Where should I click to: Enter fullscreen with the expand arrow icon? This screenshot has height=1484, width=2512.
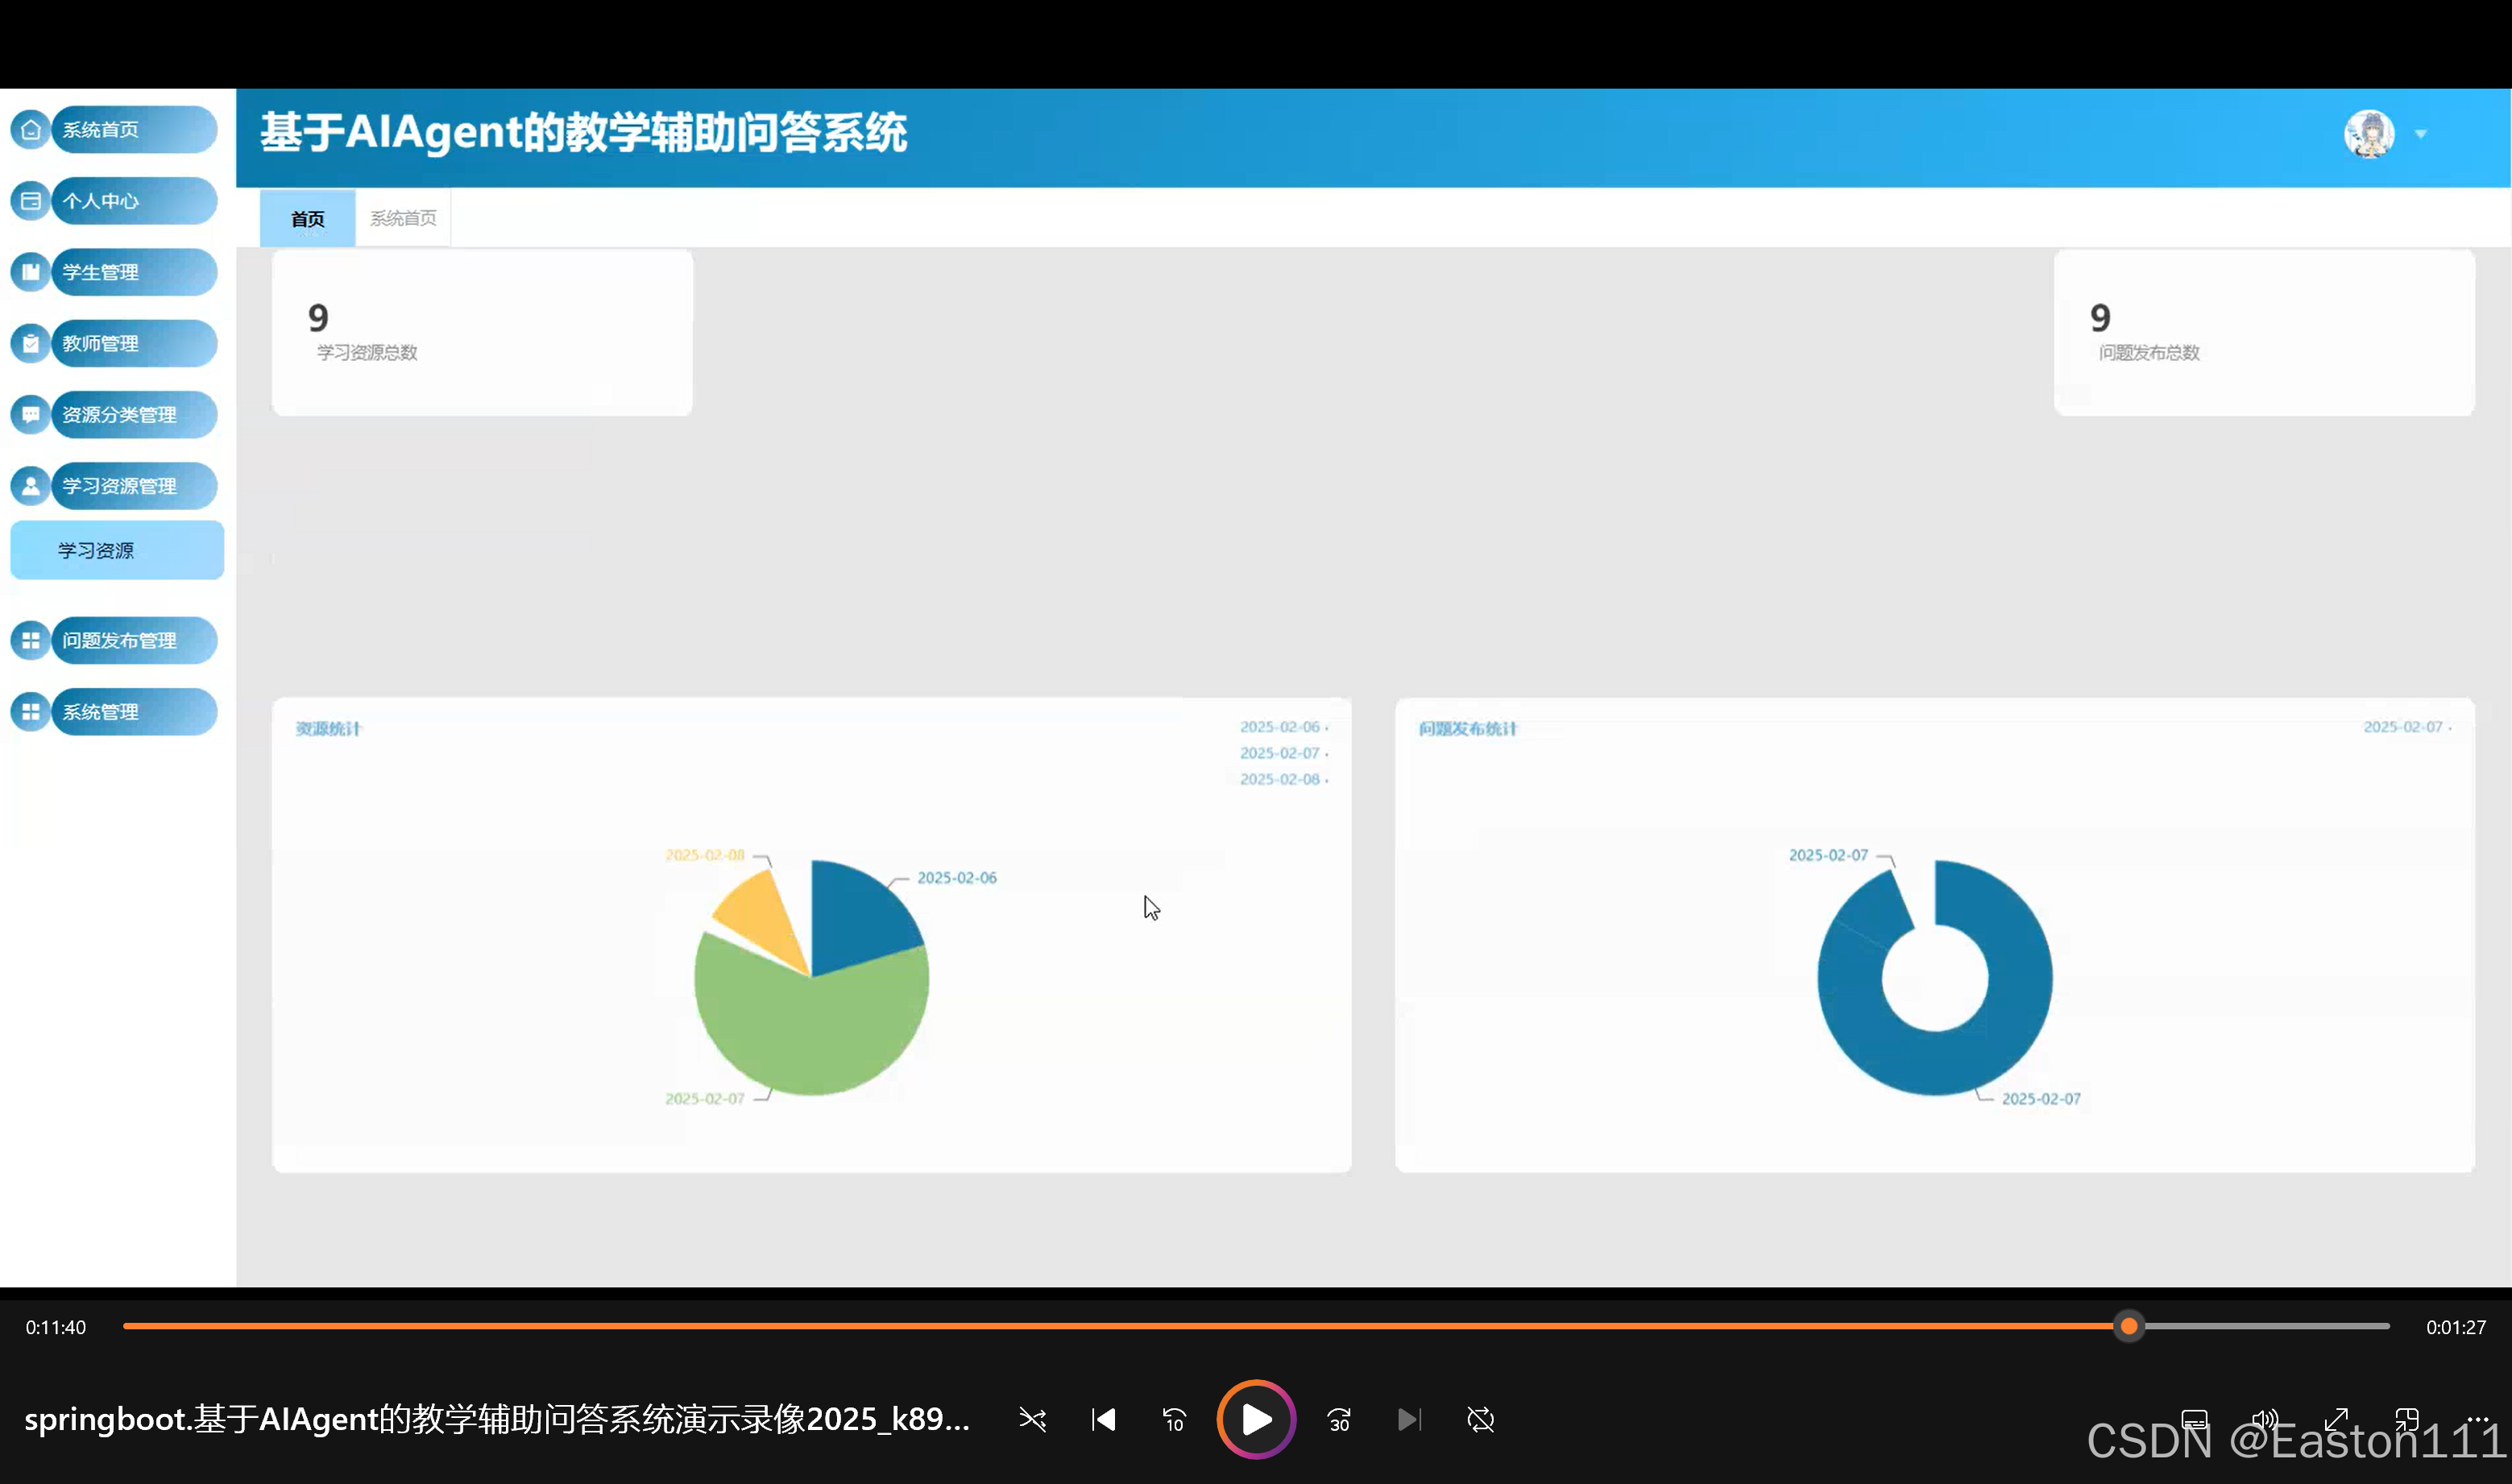coord(2336,1419)
